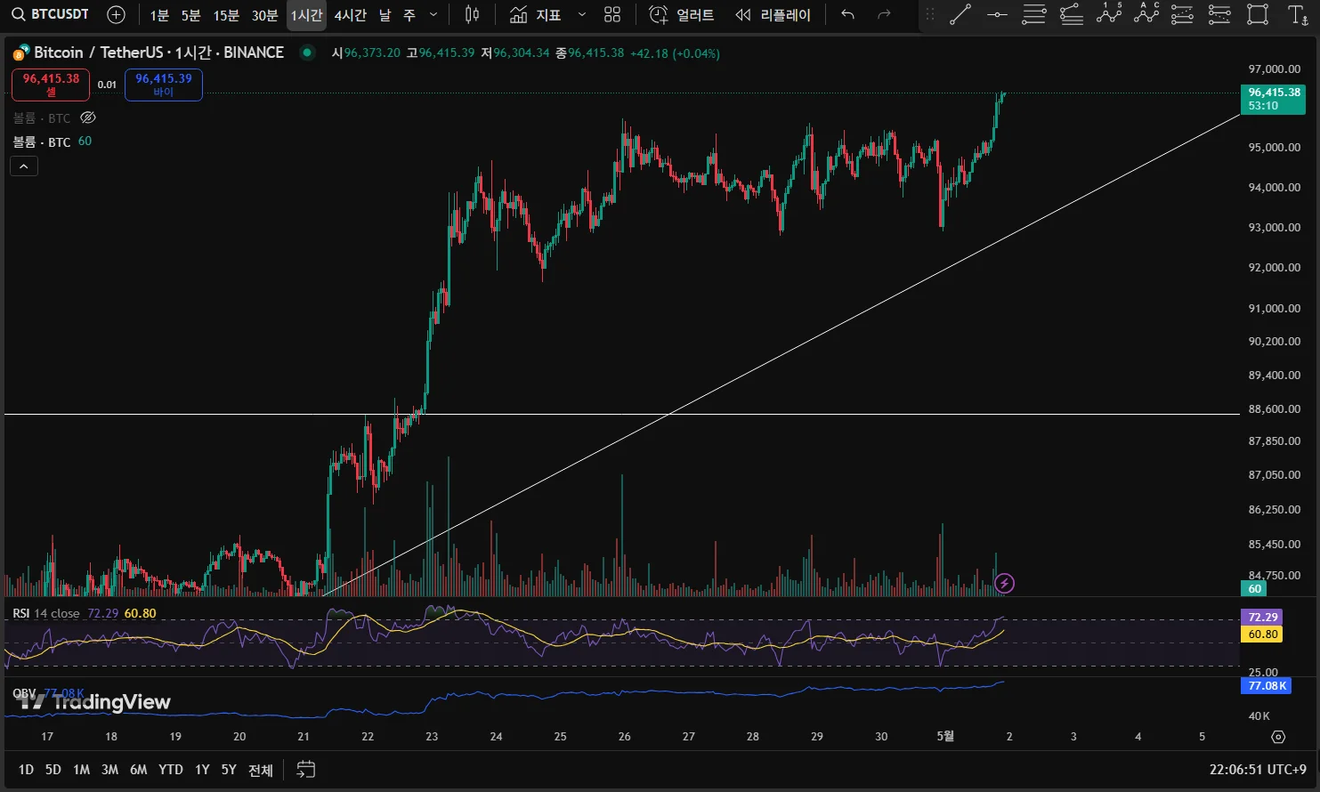Open the candlestick chart style selector
The height and width of the screenshot is (792, 1320).
(473, 14)
